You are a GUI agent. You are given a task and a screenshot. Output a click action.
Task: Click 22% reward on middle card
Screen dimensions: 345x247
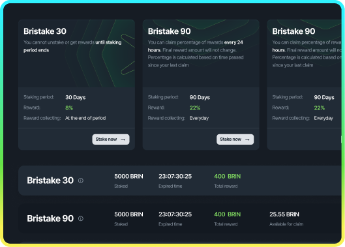pyautogui.click(x=195, y=108)
